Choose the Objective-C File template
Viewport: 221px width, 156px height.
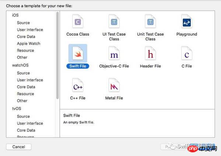click(114, 57)
